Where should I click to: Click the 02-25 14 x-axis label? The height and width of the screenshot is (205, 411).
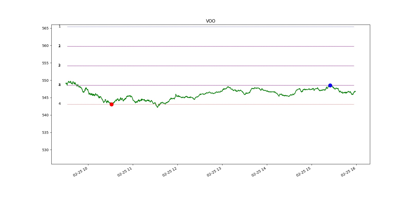(x=259, y=172)
